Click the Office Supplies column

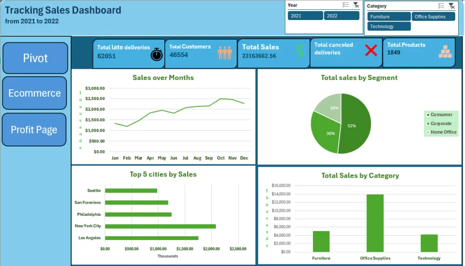coord(375,223)
